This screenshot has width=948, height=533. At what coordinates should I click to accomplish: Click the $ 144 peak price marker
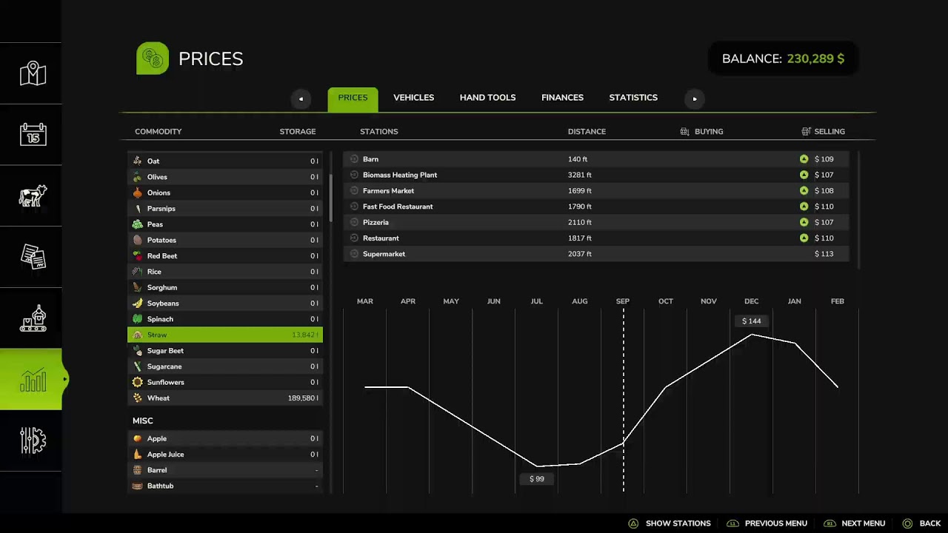coord(751,321)
